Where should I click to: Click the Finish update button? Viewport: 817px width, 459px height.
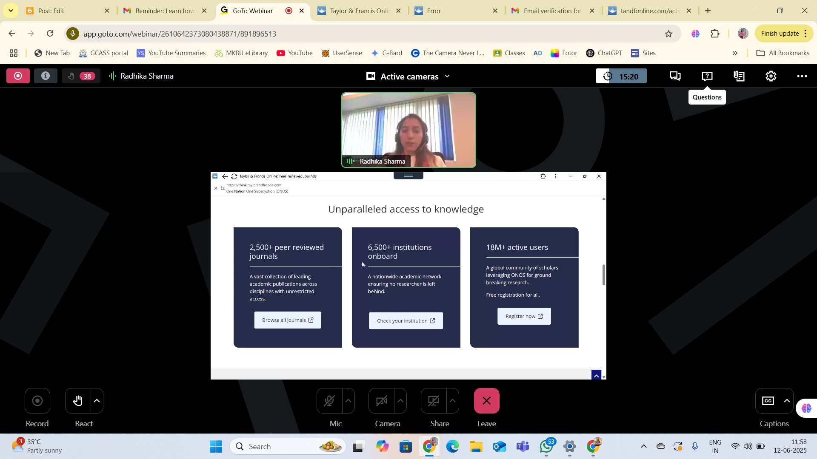tap(780, 34)
